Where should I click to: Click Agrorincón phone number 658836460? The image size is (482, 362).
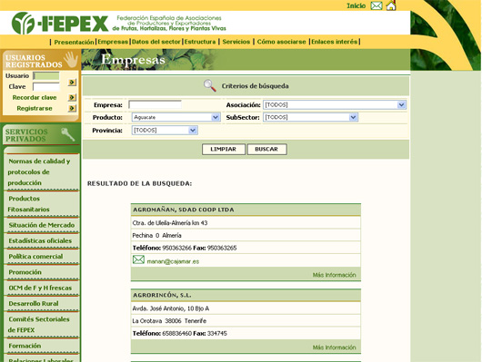coord(176,334)
